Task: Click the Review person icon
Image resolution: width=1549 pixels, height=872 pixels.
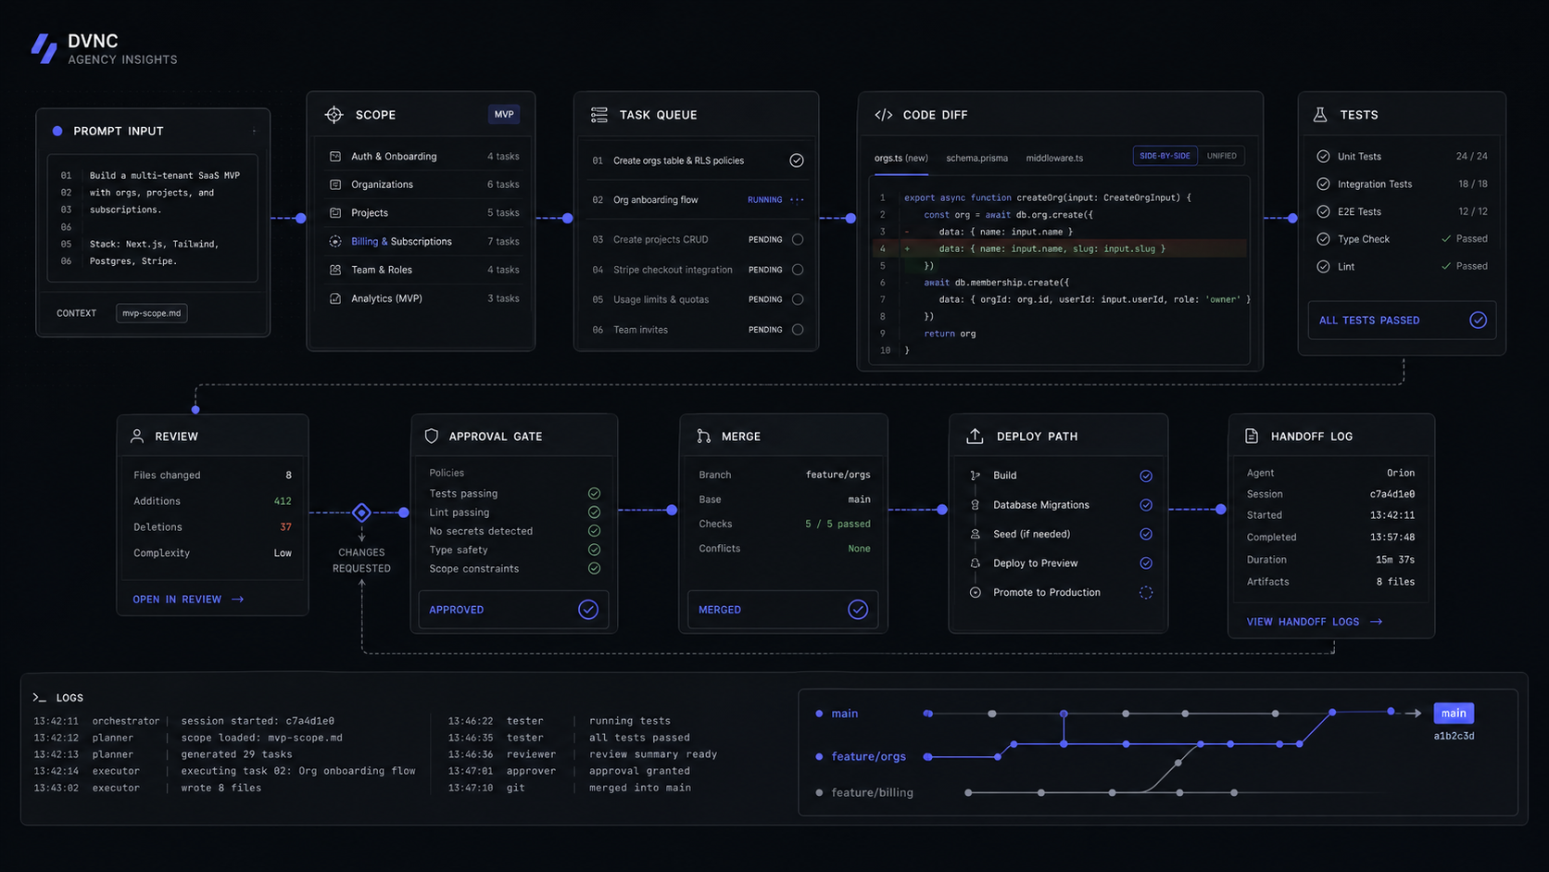Action: pos(137,436)
